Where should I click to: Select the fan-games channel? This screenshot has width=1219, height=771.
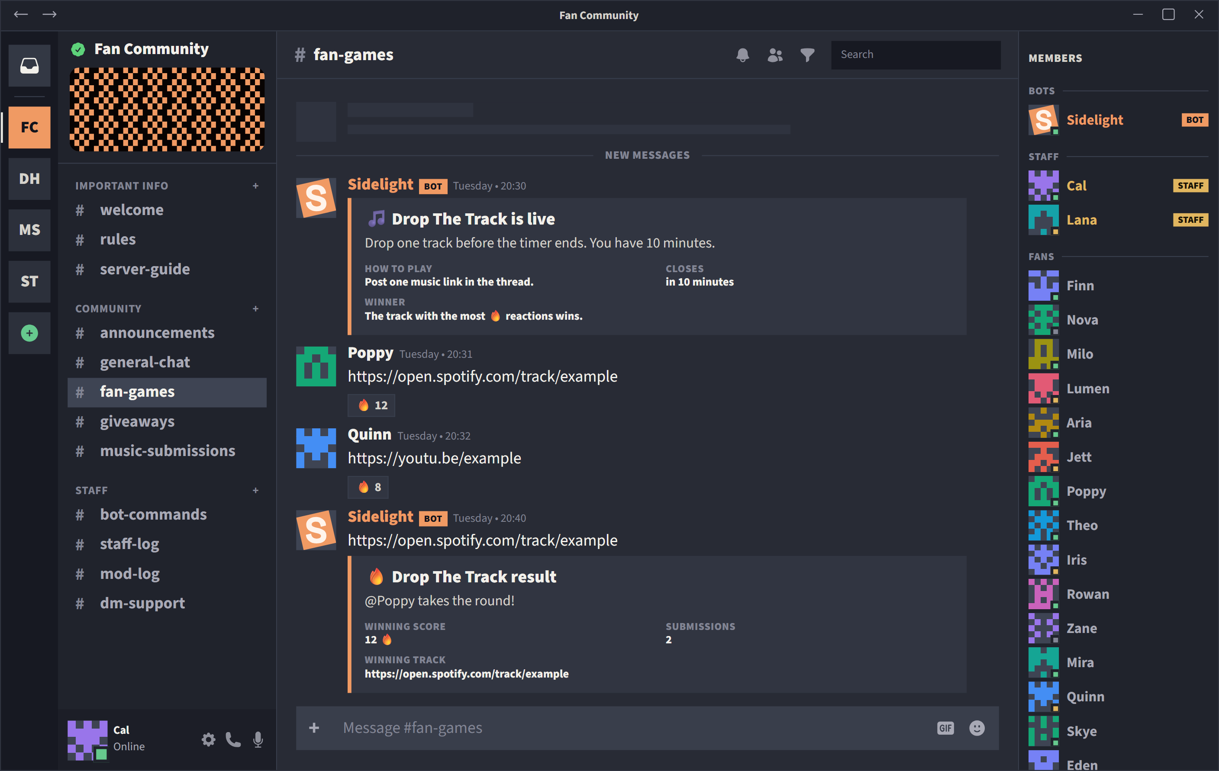tap(167, 392)
